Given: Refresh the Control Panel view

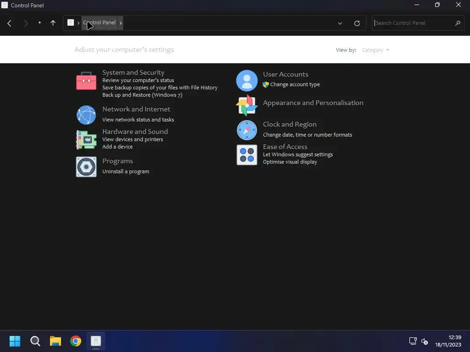Looking at the screenshot, I should (357, 23).
